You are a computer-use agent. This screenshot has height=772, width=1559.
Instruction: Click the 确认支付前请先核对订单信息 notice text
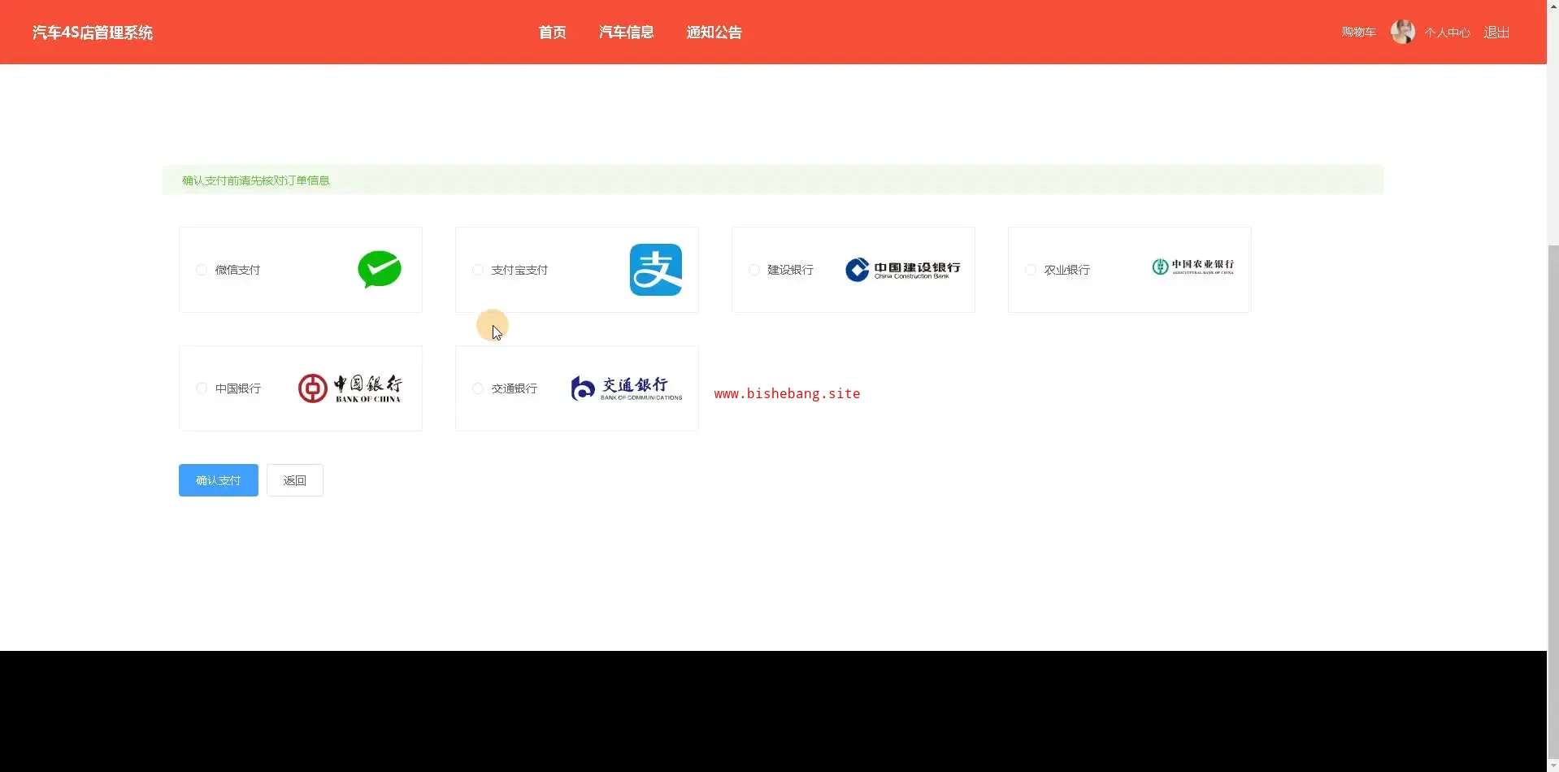click(x=256, y=180)
